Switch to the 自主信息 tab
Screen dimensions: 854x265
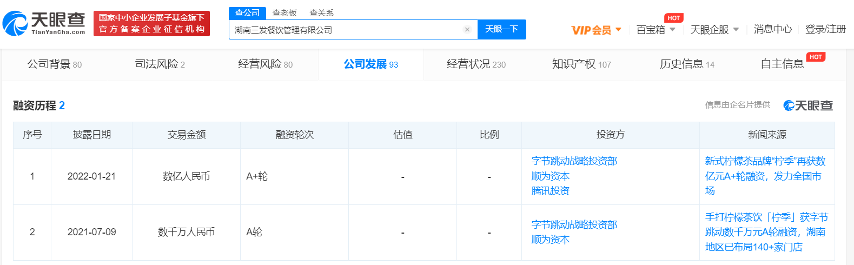(783, 64)
